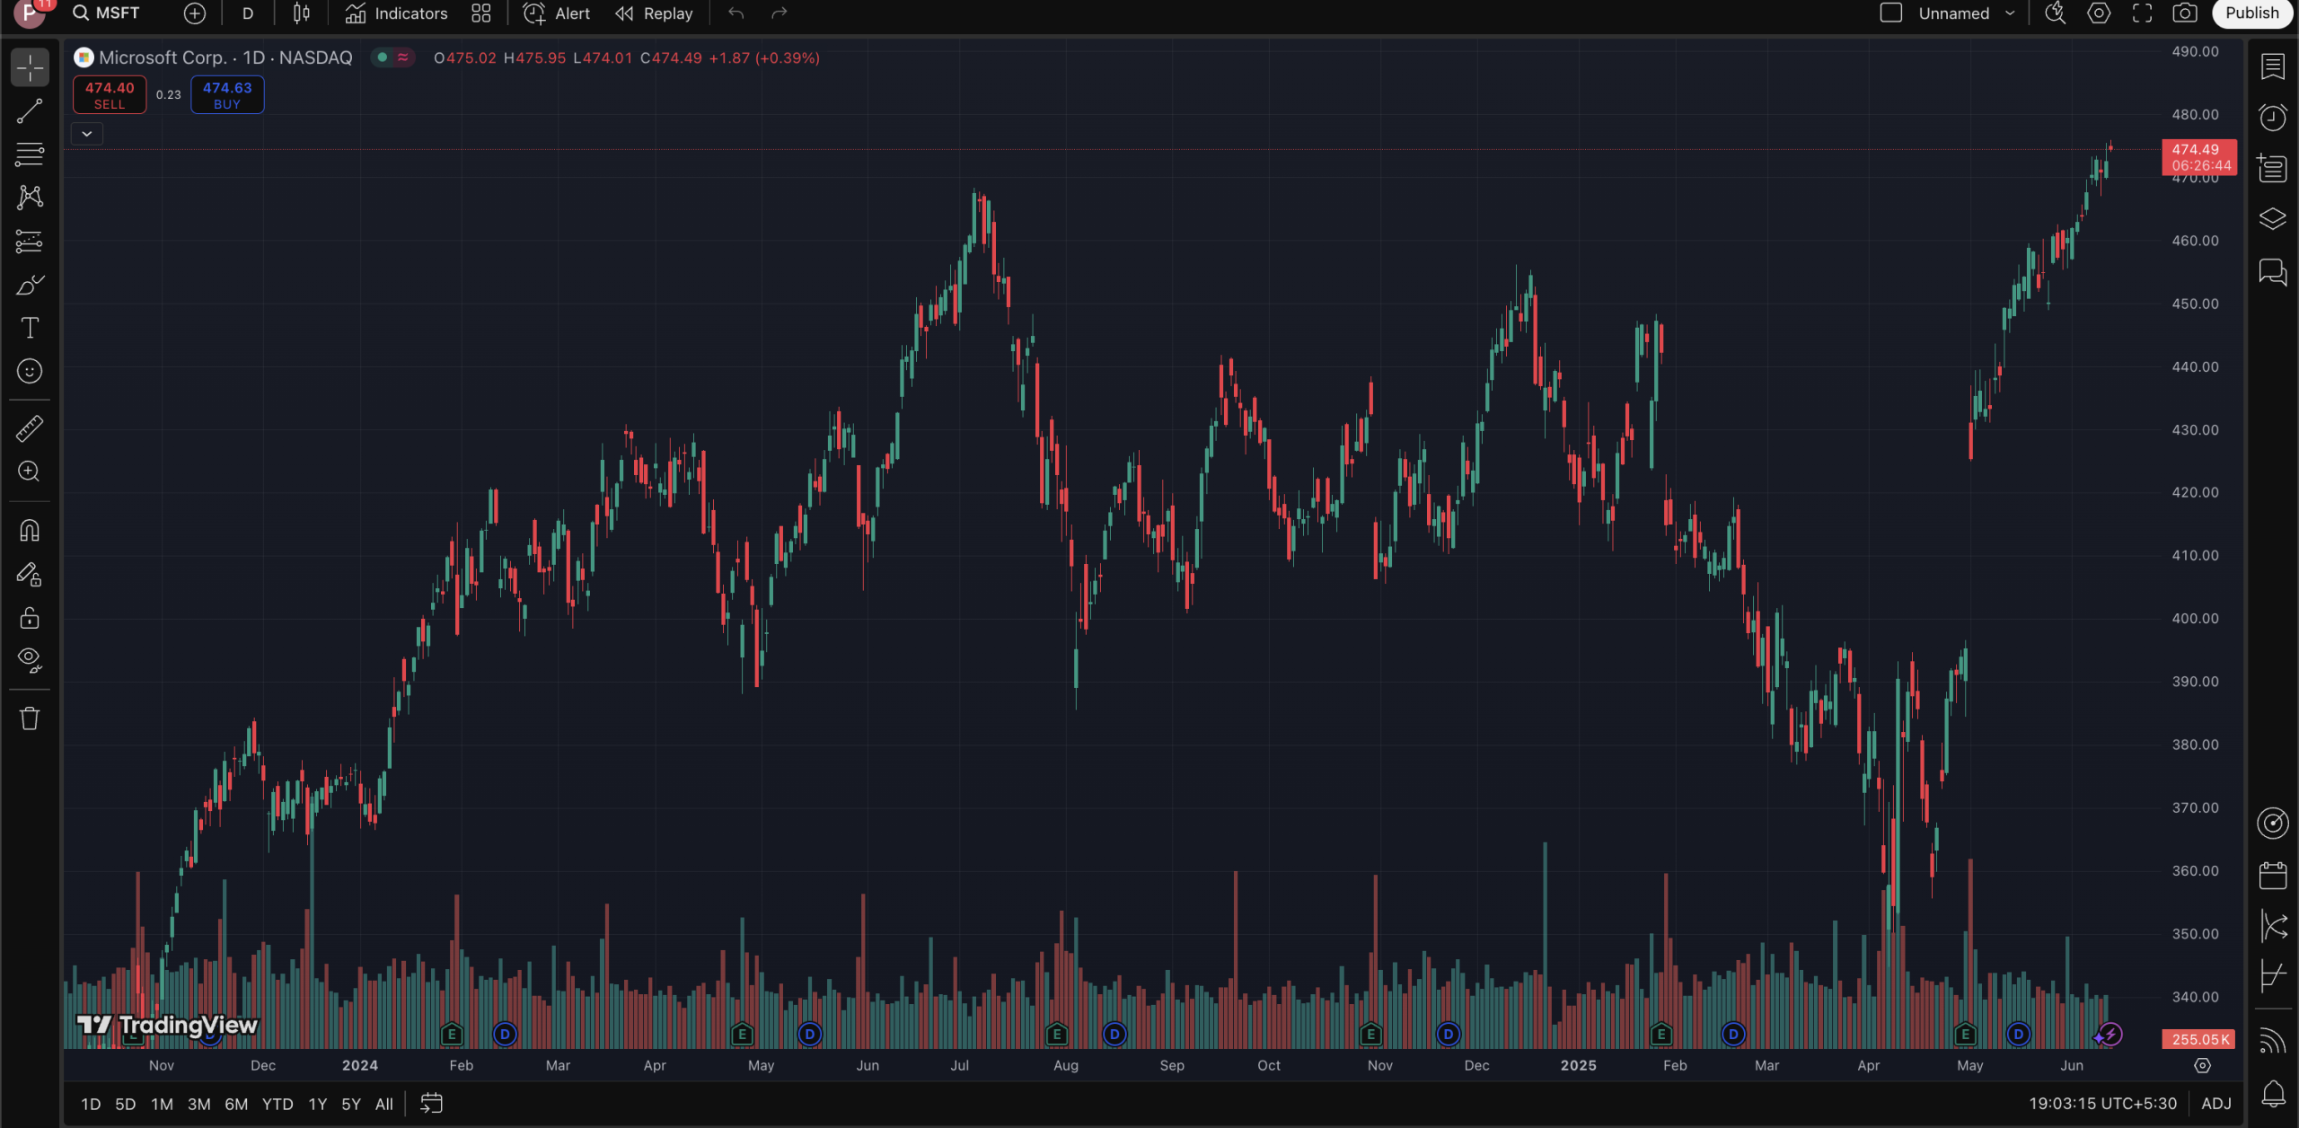
Task: Open the MSFT symbol search
Action: point(107,13)
